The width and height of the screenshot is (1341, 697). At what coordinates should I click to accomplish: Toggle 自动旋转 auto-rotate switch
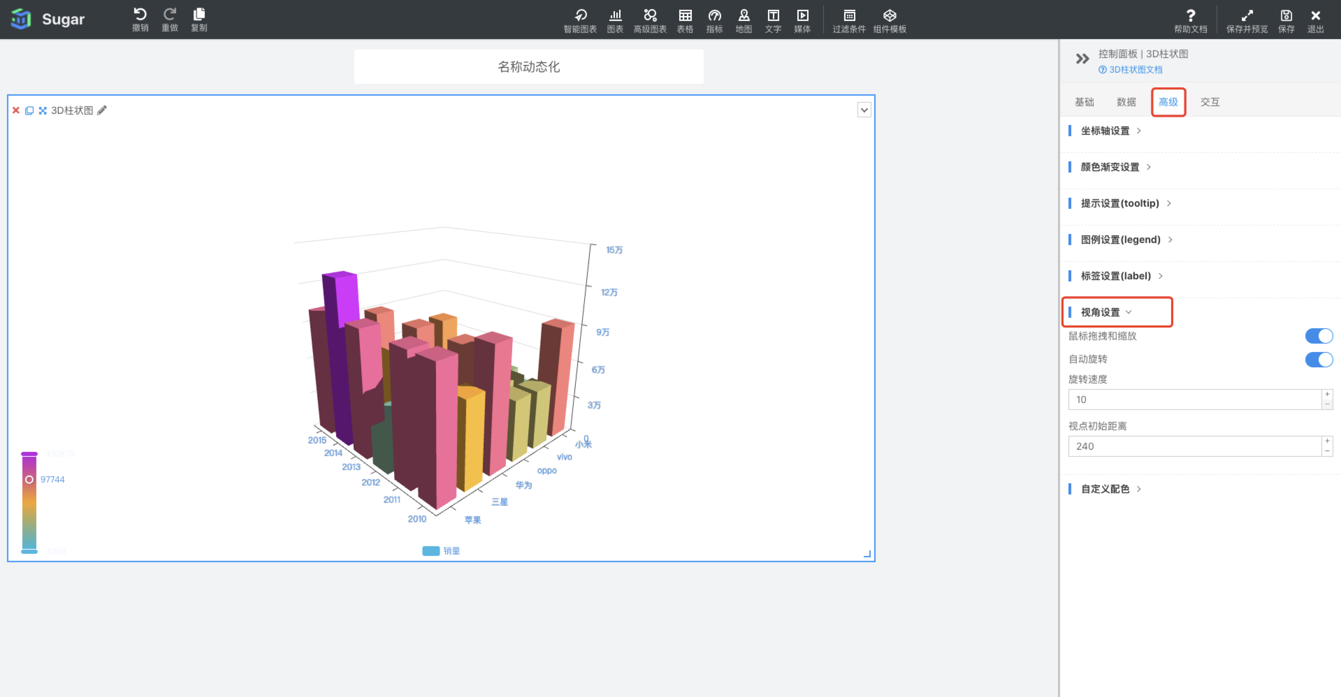pos(1319,359)
